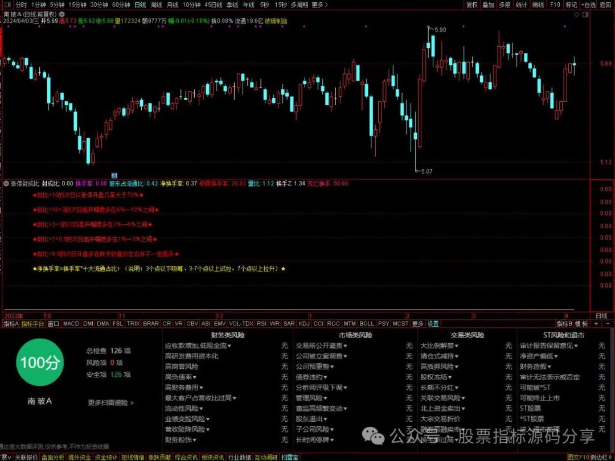Open the 行业数据 bottom tab
The image size is (615, 461).
pyautogui.click(x=239, y=458)
